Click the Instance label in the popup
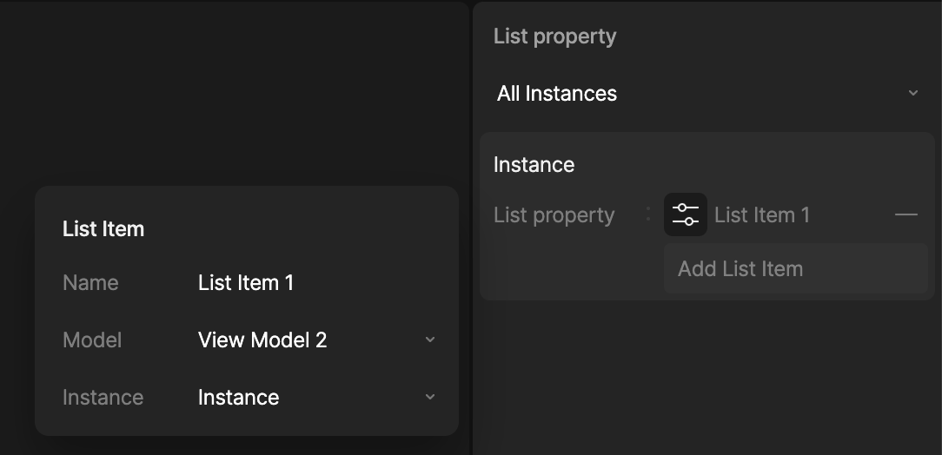942x455 pixels. pyautogui.click(x=103, y=397)
